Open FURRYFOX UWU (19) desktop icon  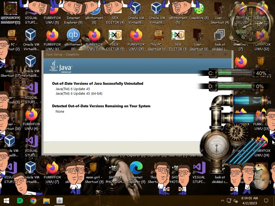[94, 40]
